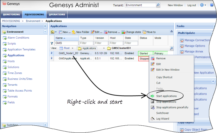Click the Formats navigation icon

pos(5,97)
